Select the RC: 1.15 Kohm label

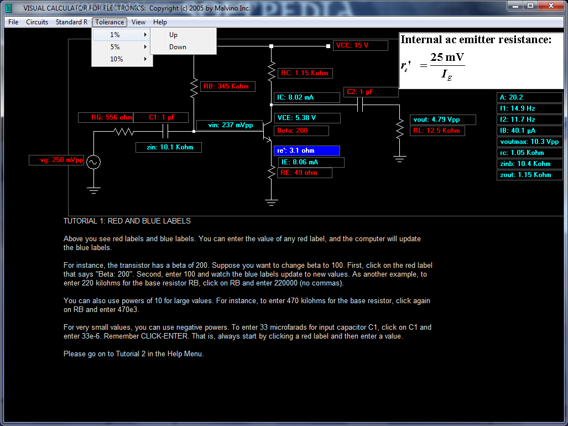point(305,73)
